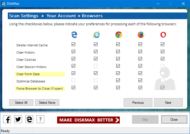Click Your Account in the breadcrumb header

point(61,16)
